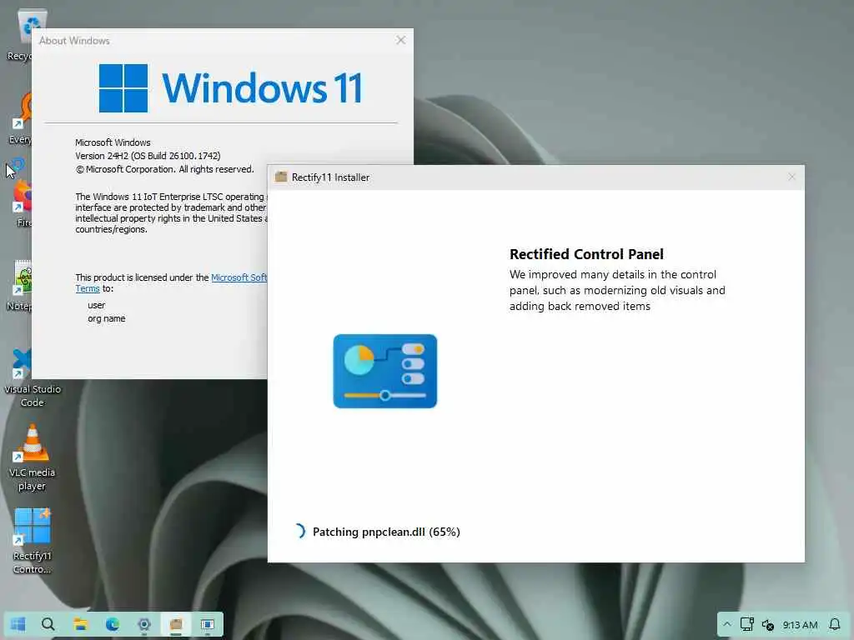Click the muted volume tray icon
The image size is (854, 640).
point(768,625)
